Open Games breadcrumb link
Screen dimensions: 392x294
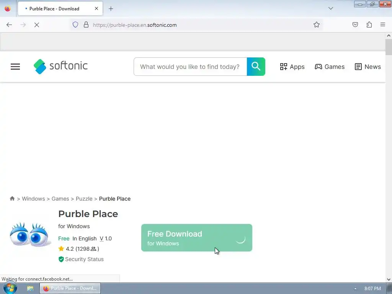click(x=60, y=199)
